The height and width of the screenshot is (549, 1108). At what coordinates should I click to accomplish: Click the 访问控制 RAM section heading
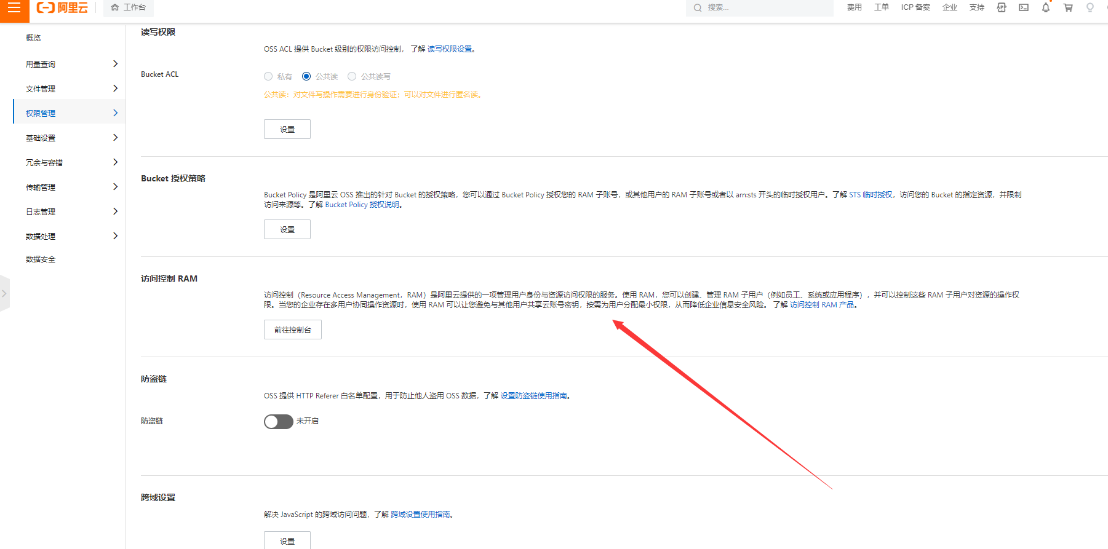[x=169, y=278]
